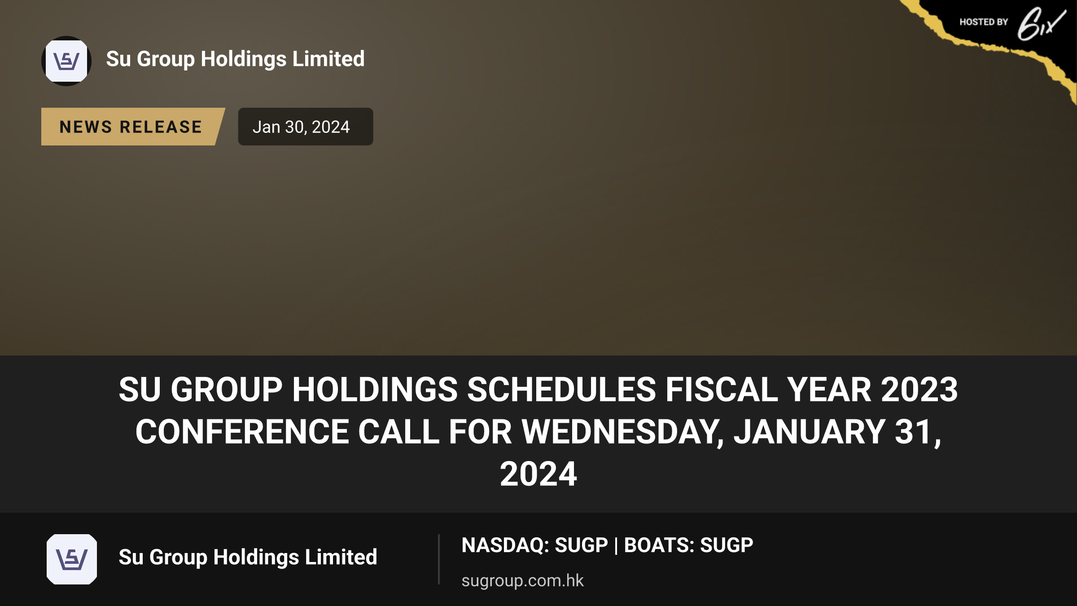Click the vertical divider line in footer
Image resolution: width=1077 pixels, height=606 pixels.
click(439, 559)
